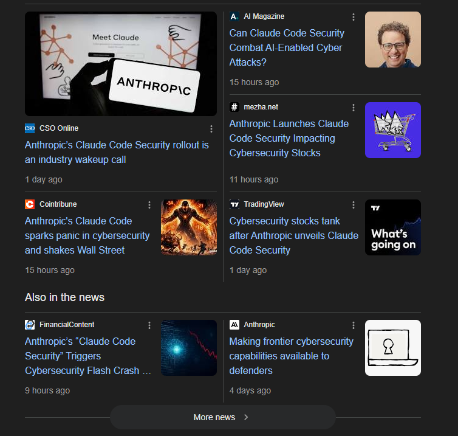Image resolution: width=458 pixels, height=436 pixels.
Task: Click the 'What's going on' thumbnail
Action: [392, 227]
